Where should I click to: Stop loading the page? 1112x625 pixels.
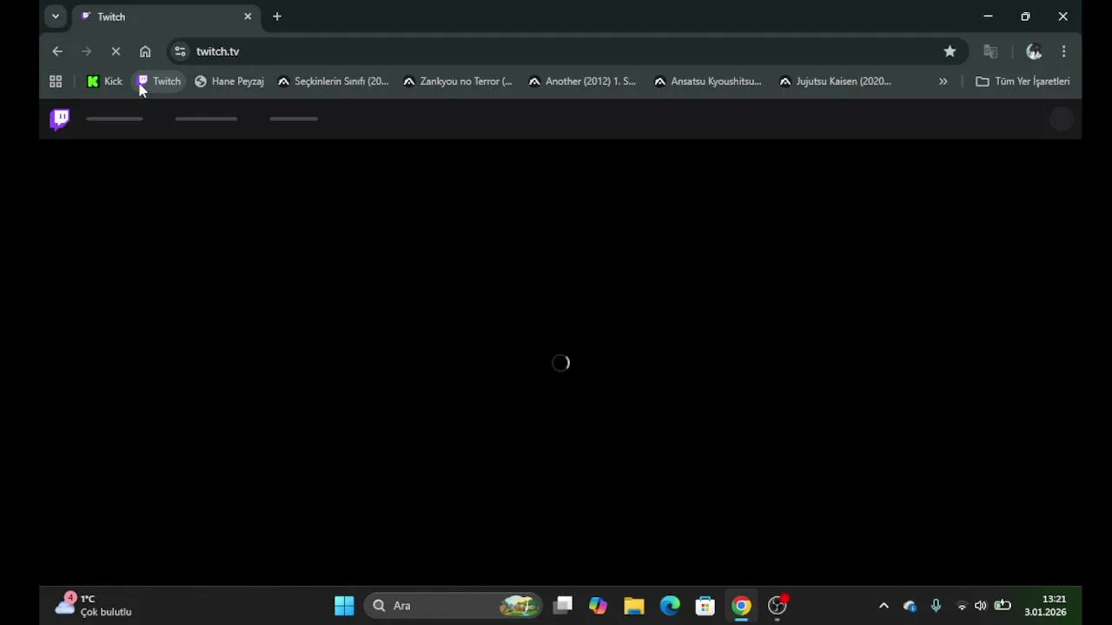pyautogui.click(x=116, y=51)
